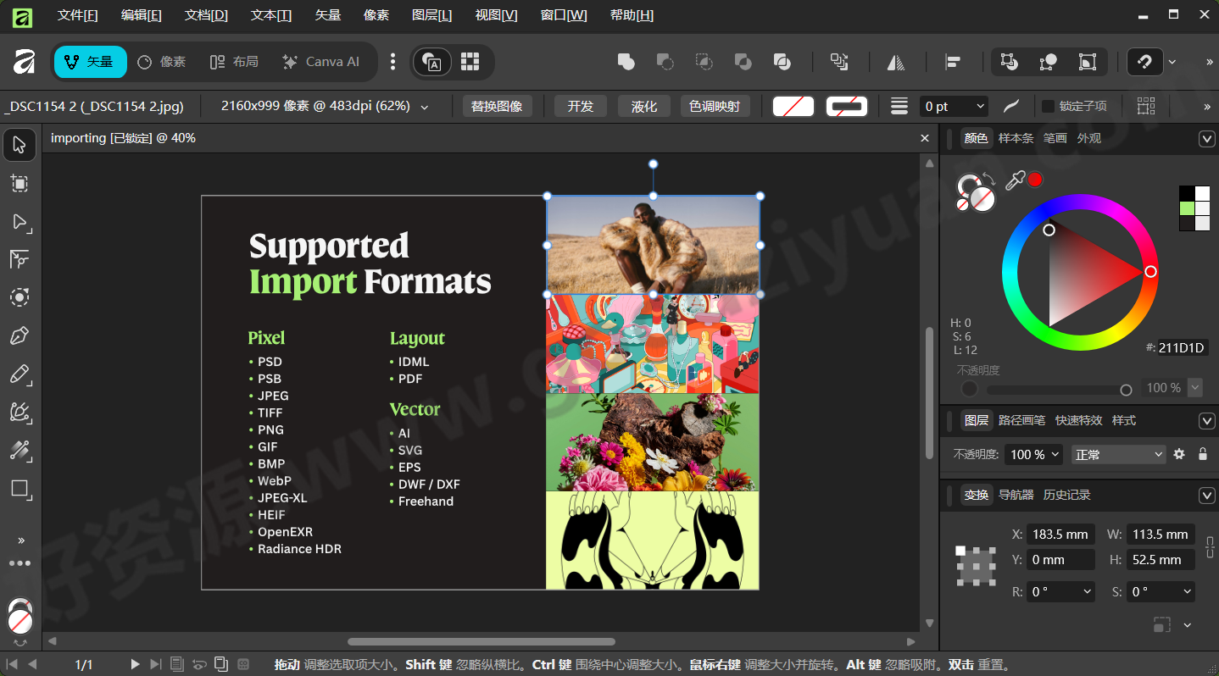Activate the Pencil tool
The width and height of the screenshot is (1219, 676).
tap(19, 374)
